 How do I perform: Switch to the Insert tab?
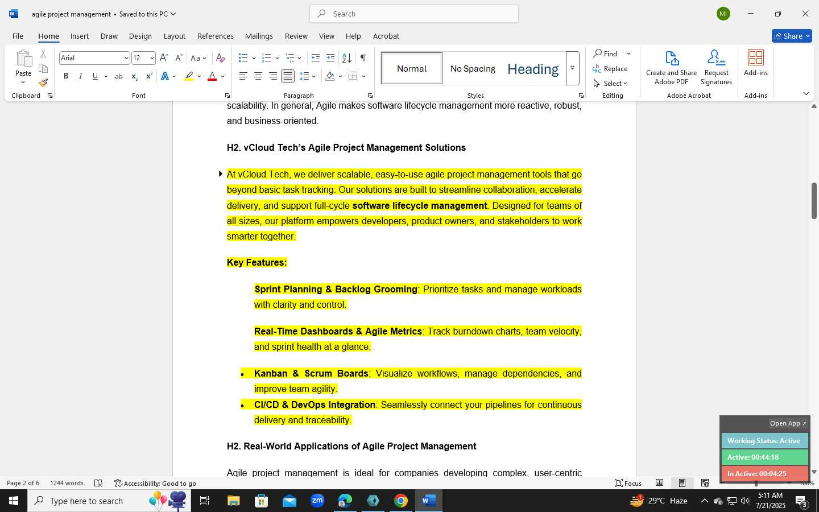point(80,36)
